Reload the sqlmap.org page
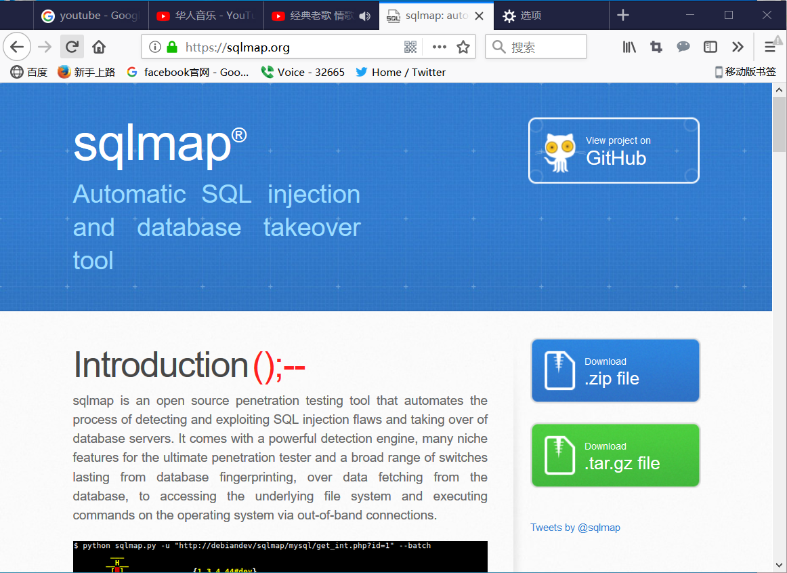This screenshot has width=787, height=573. tap(72, 47)
